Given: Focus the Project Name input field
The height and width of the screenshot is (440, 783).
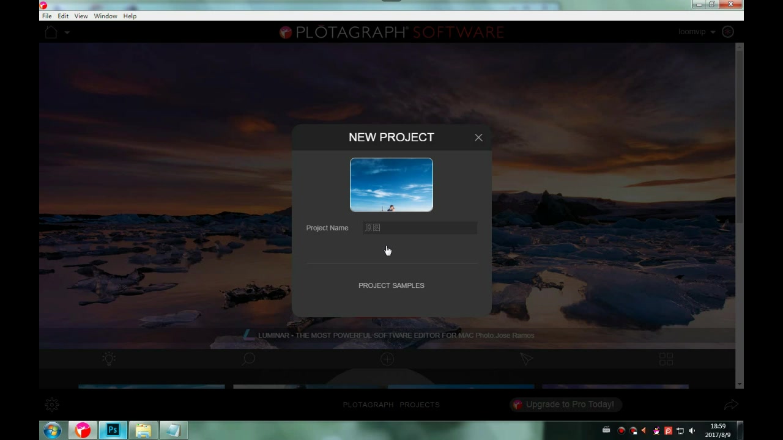Looking at the screenshot, I should (x=420, y=227).
